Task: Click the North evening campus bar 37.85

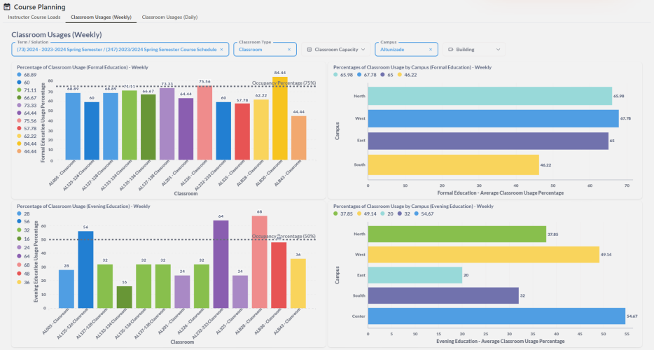Action: coord(457,234)
